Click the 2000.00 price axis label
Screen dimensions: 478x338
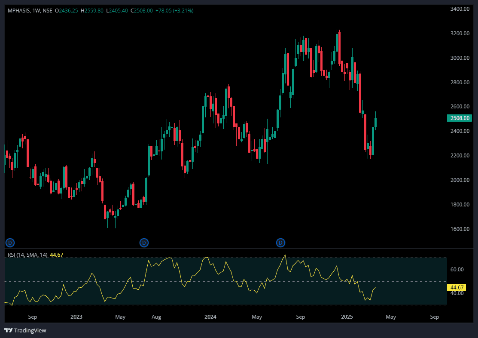coord(460,180)
